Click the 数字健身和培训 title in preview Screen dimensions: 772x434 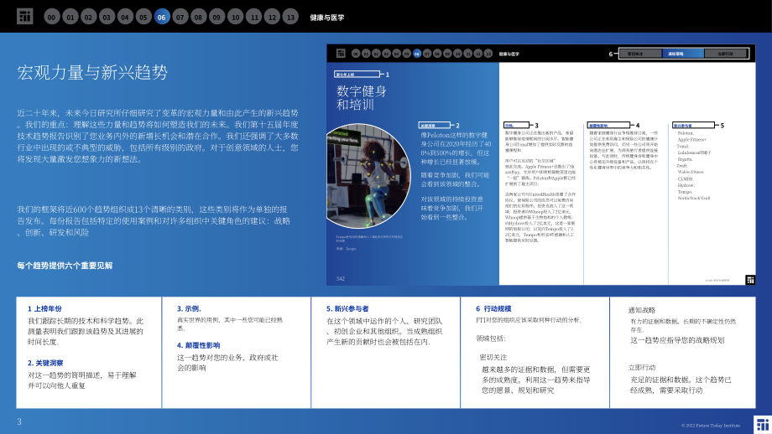point(362,97)
